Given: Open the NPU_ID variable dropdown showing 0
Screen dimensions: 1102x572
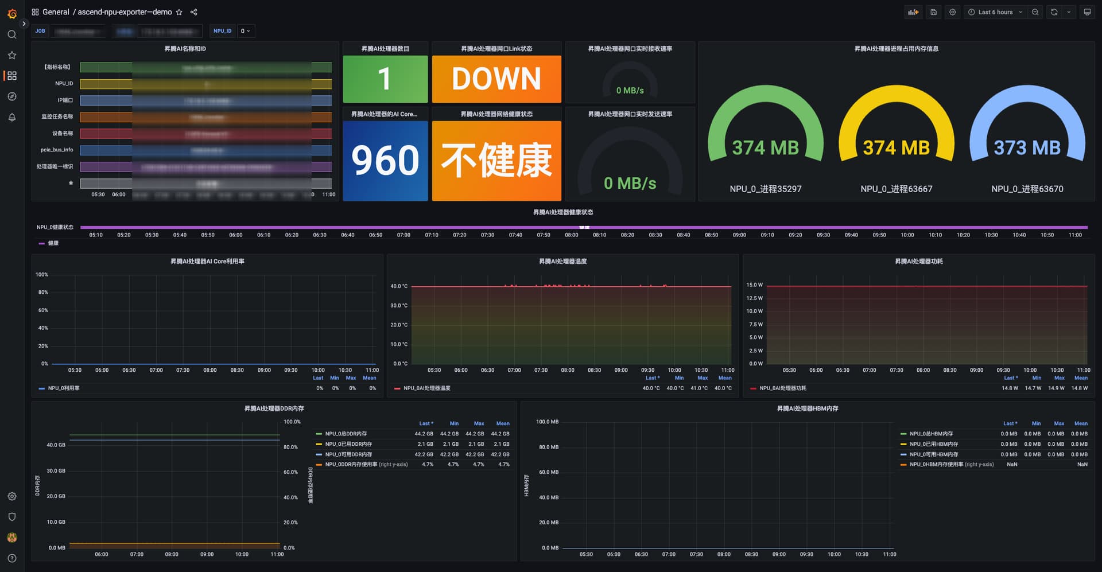Looking at the screenshot, I should [x=246, y=31].
